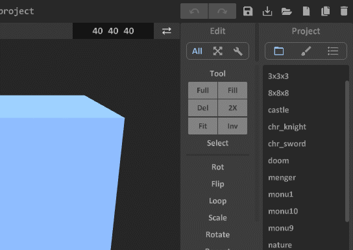Select the expand-arrows transform tab icon

point(217,51)
